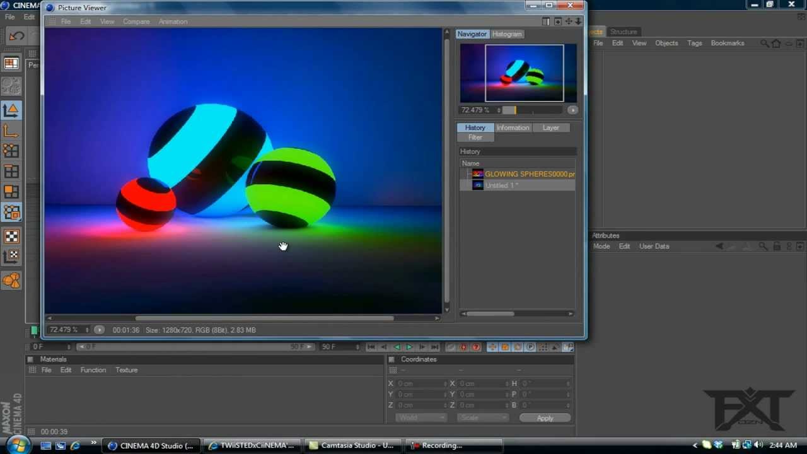Open Object Manager Bookmarks menu

pyautogui.click(x=728, y=44)
